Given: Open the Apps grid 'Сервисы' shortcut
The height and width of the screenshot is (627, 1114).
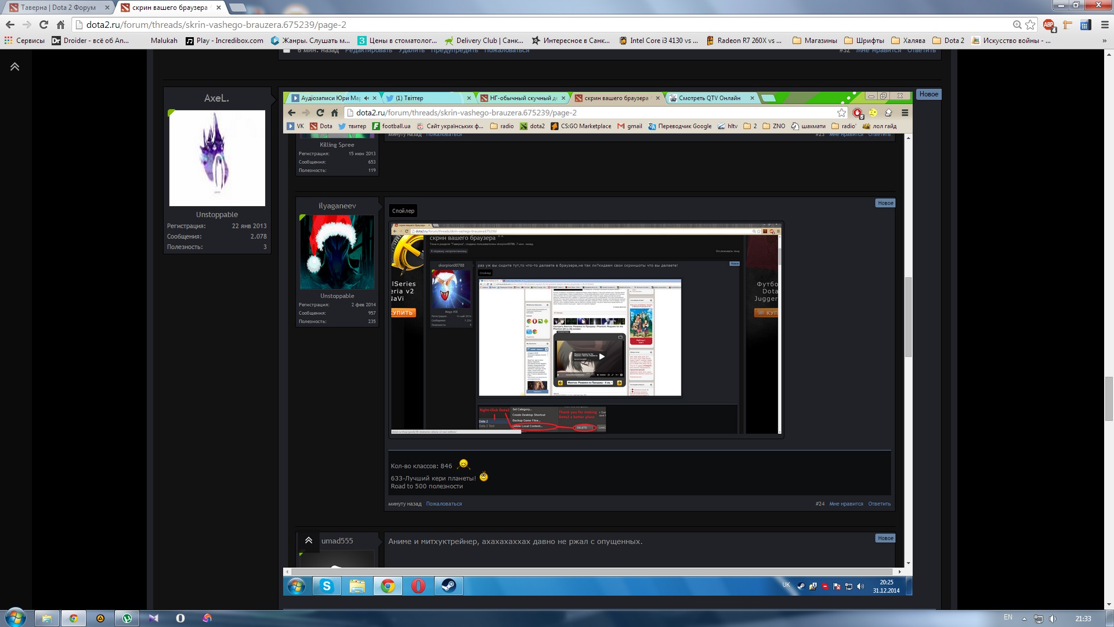Looking at the screenshot, I should [x=24, y=41].
